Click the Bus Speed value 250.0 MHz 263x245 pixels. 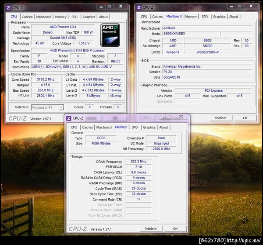(x=46, y=90)
